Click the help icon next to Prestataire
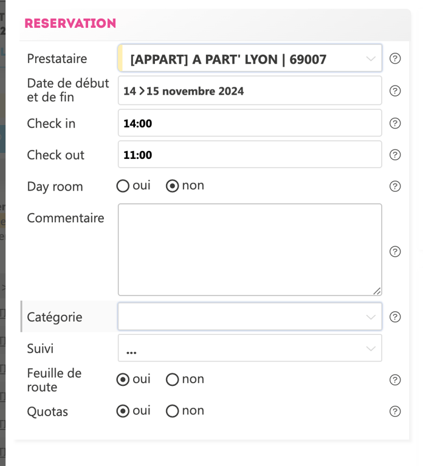The width and height of the screenshot is (423, 466). pos(395,59)
